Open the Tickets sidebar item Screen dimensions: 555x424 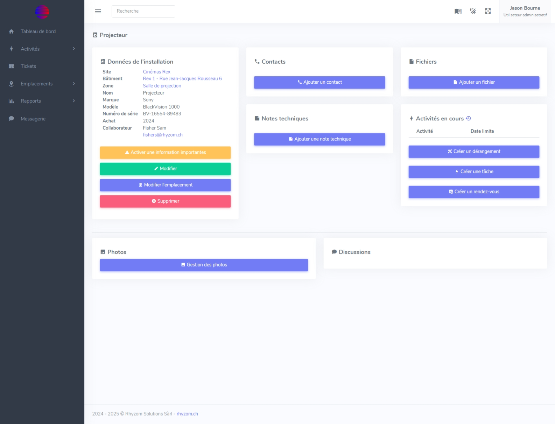click(28, 66)
